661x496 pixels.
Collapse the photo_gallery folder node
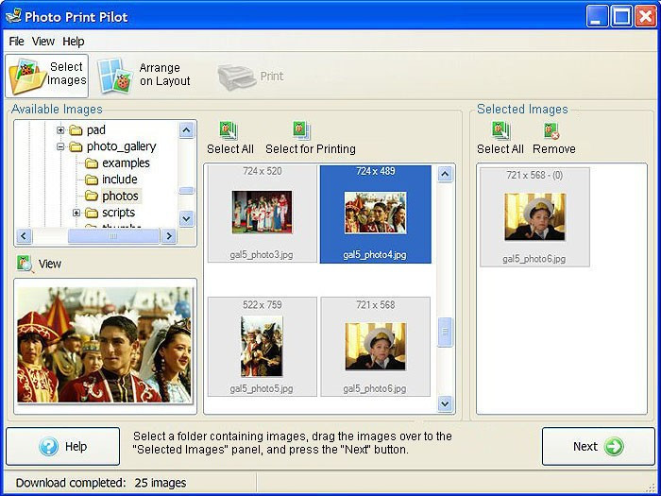[x=60, y=146]
